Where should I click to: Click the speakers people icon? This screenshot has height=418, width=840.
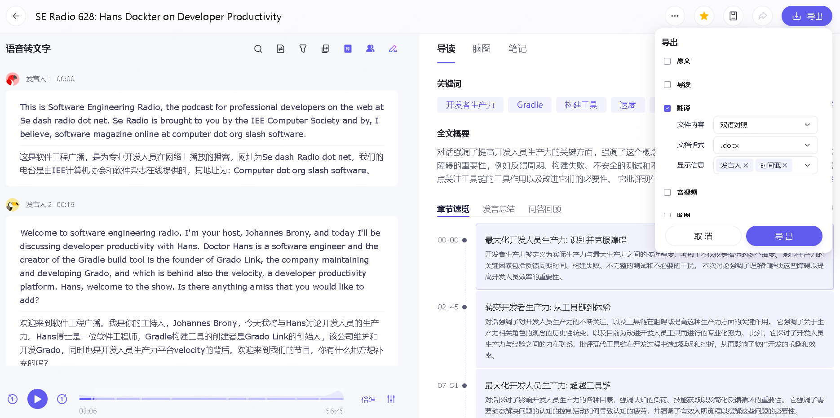pos(370,49)
